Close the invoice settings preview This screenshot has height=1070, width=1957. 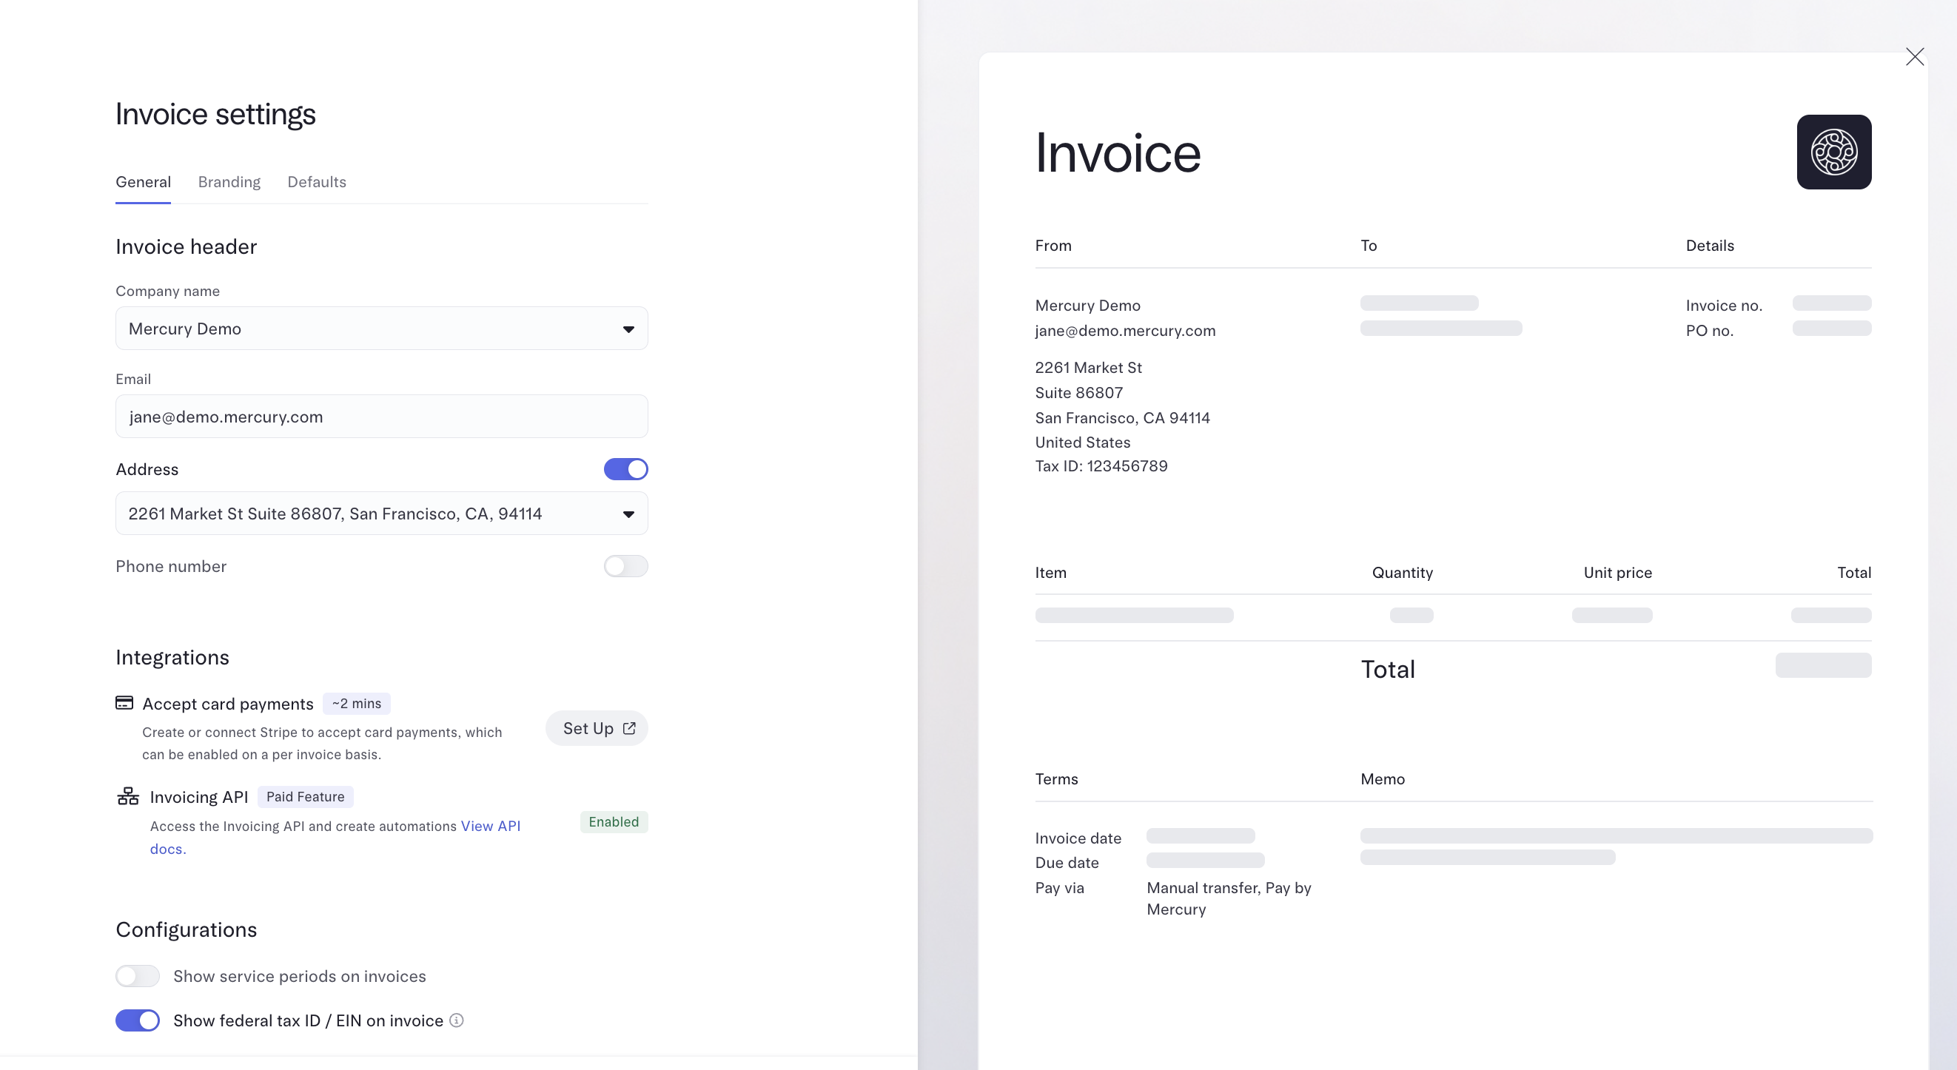(x=1915, y=57)
